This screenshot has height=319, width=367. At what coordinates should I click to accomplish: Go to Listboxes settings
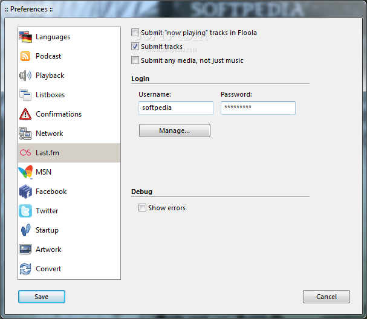click(x=70, y=95)
